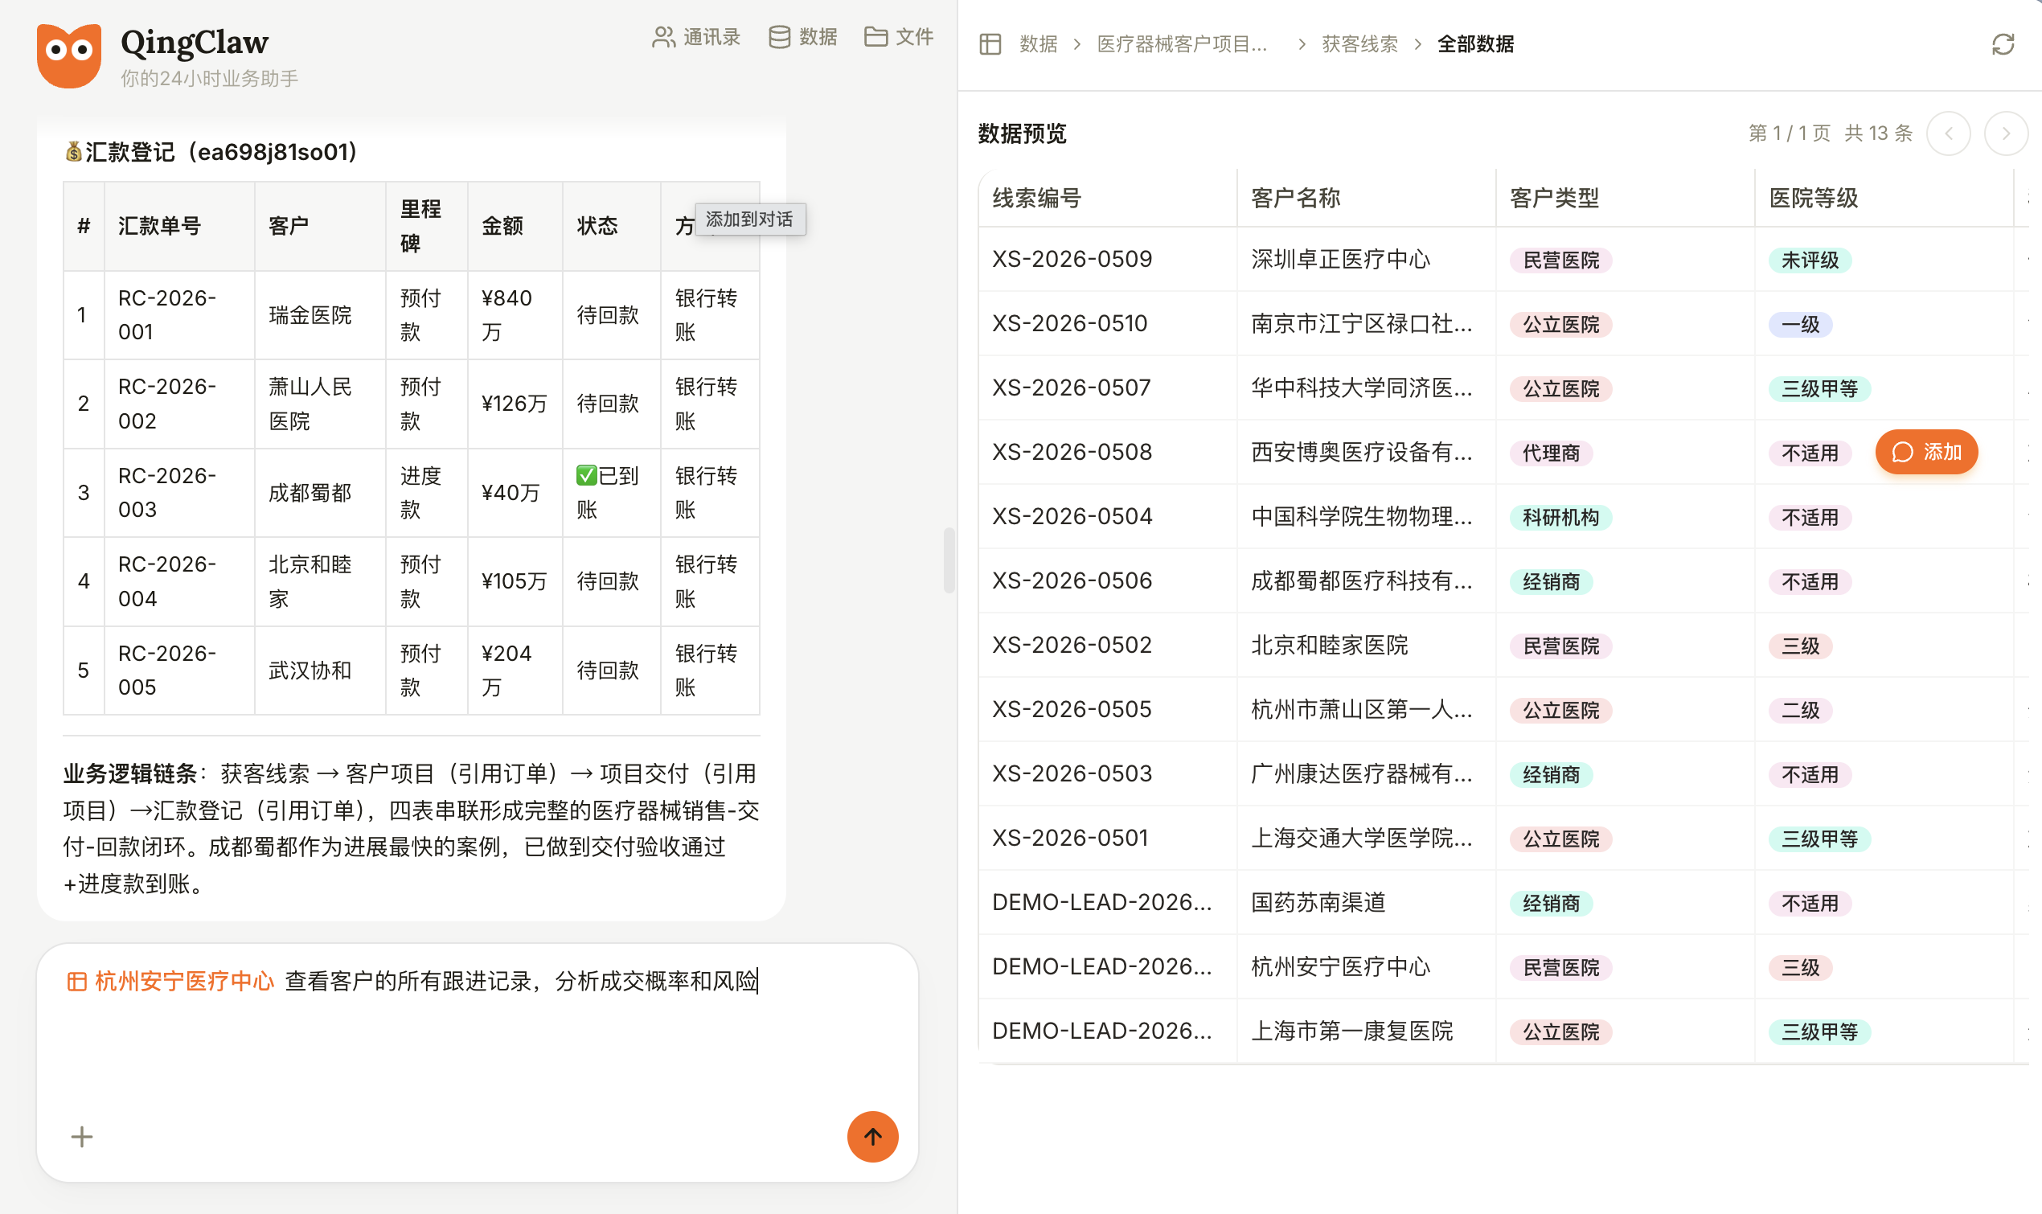
Task: Select row XS-2026-0502
Action: pyautogui.click(x=1503, y=646)
